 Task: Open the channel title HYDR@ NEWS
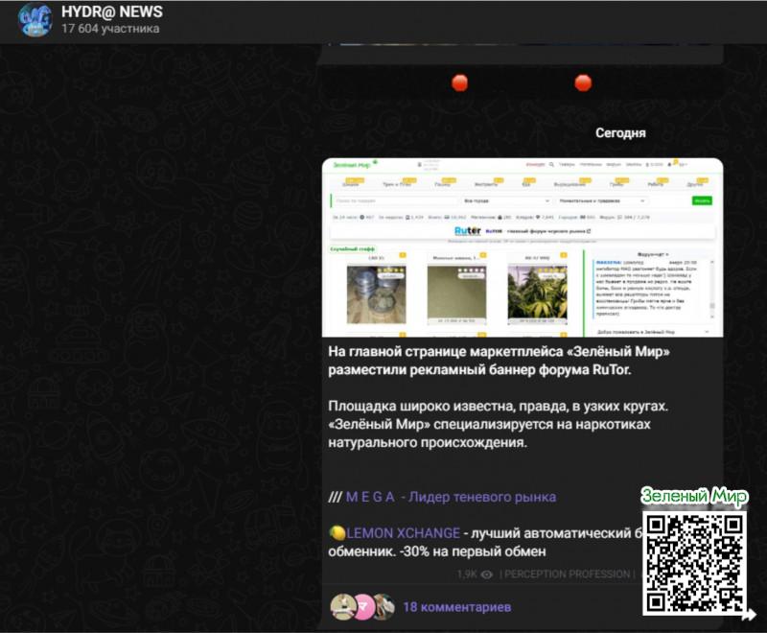112,12
